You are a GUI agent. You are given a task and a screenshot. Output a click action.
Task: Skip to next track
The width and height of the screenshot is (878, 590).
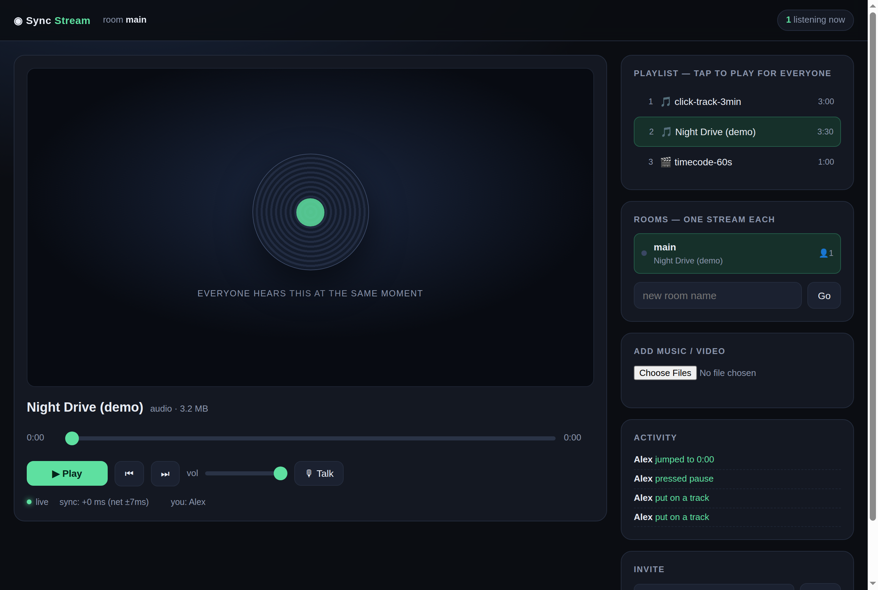[x=165, y=473]
